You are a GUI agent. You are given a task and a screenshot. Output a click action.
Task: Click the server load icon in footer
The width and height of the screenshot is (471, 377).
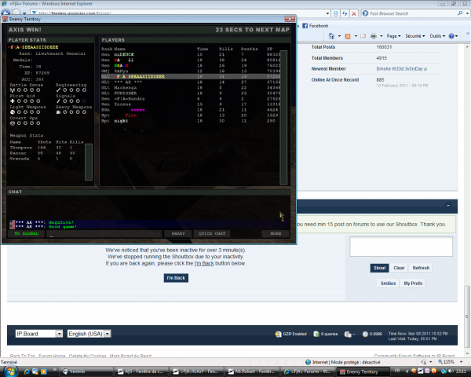pyautogui.click(x=348, y=335)
